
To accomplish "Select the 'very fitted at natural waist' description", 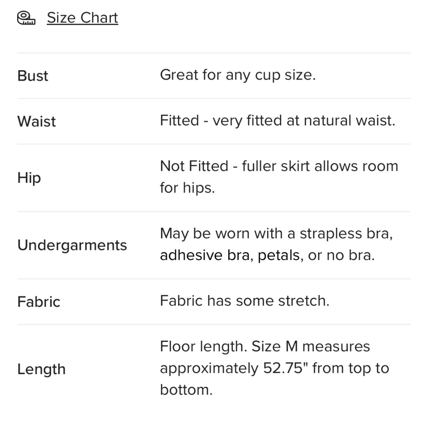I will 304,120.
